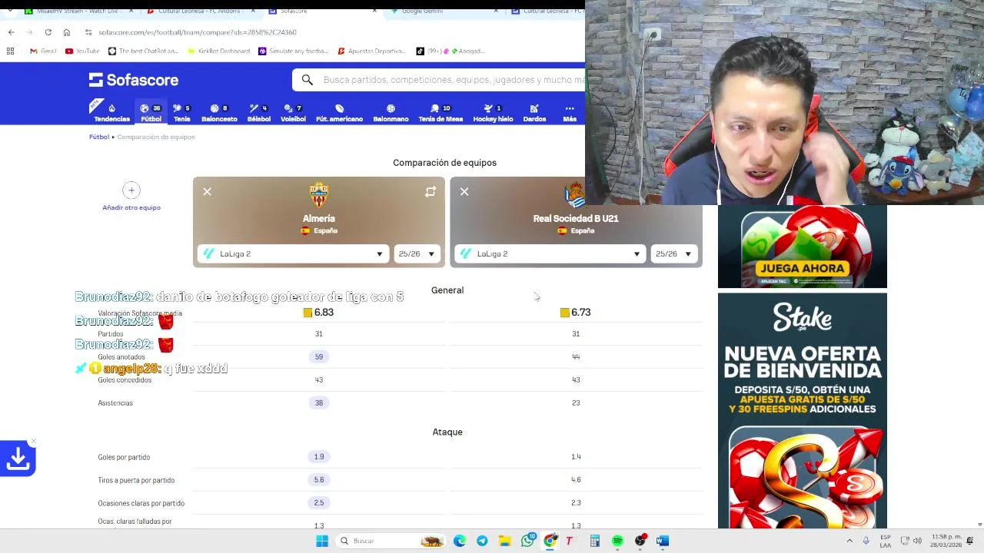
Task: Open Microsoft Edge from taskbar
Action: (x=460, y=541)
